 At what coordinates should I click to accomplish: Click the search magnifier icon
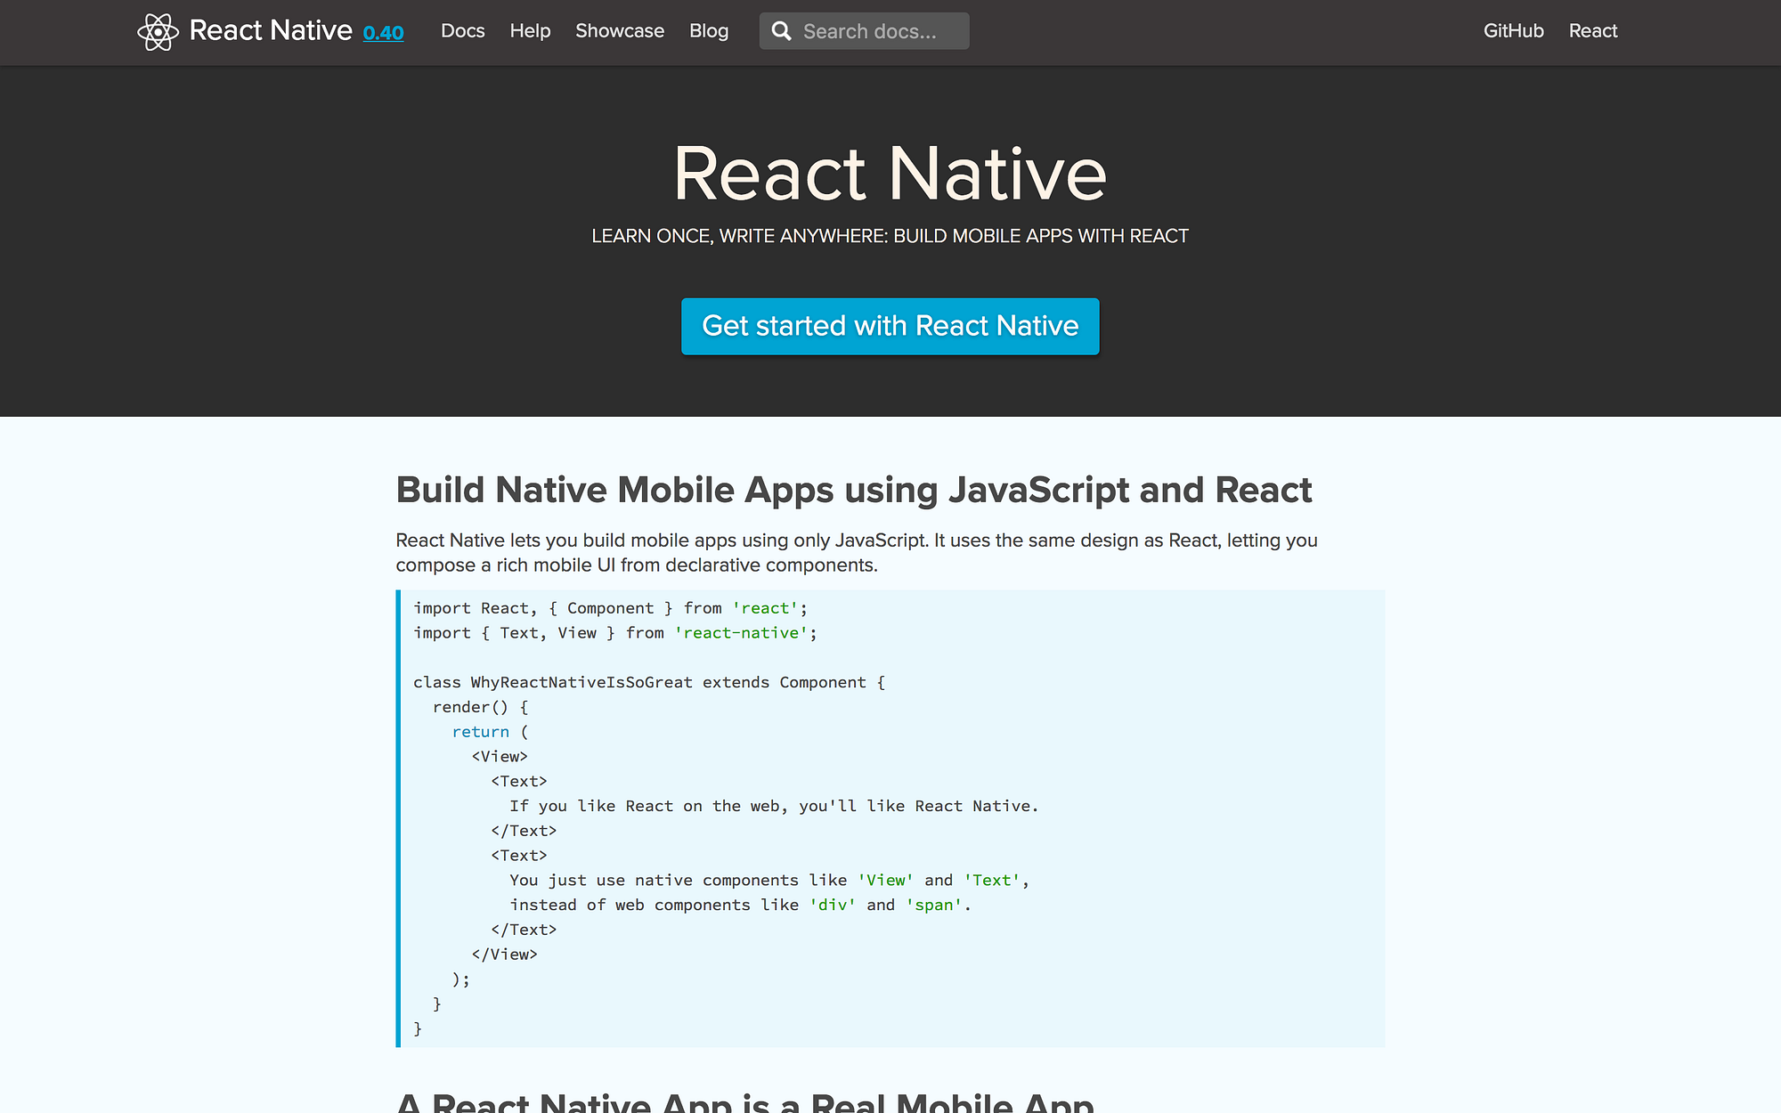point(781,31)
